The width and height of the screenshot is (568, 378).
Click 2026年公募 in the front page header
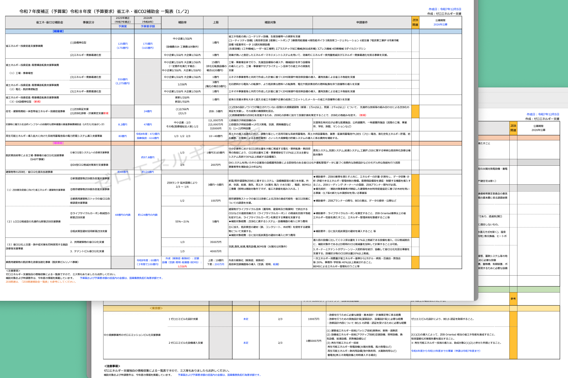440,25
